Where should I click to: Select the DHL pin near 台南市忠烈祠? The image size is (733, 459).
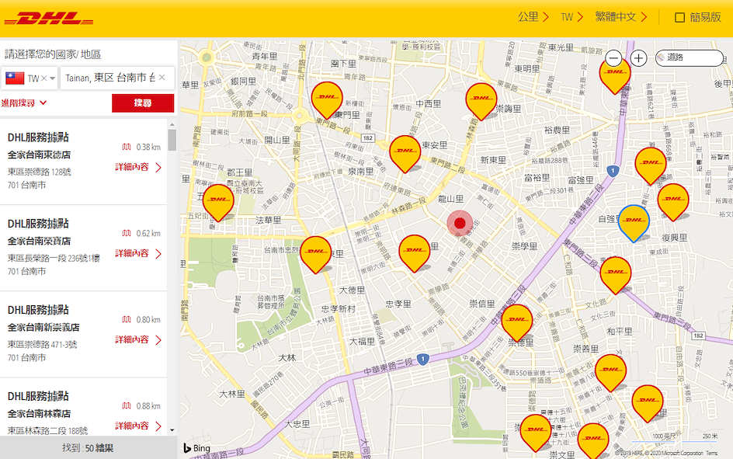(315, 254)
